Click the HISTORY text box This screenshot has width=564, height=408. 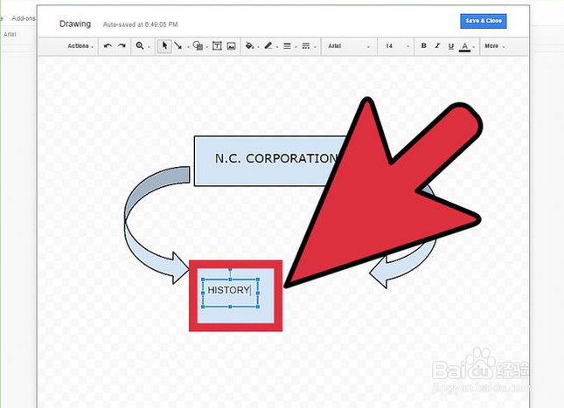pos(230,293)
